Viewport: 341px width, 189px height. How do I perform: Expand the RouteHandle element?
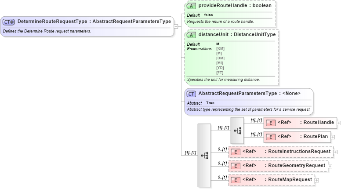point(339,123)
